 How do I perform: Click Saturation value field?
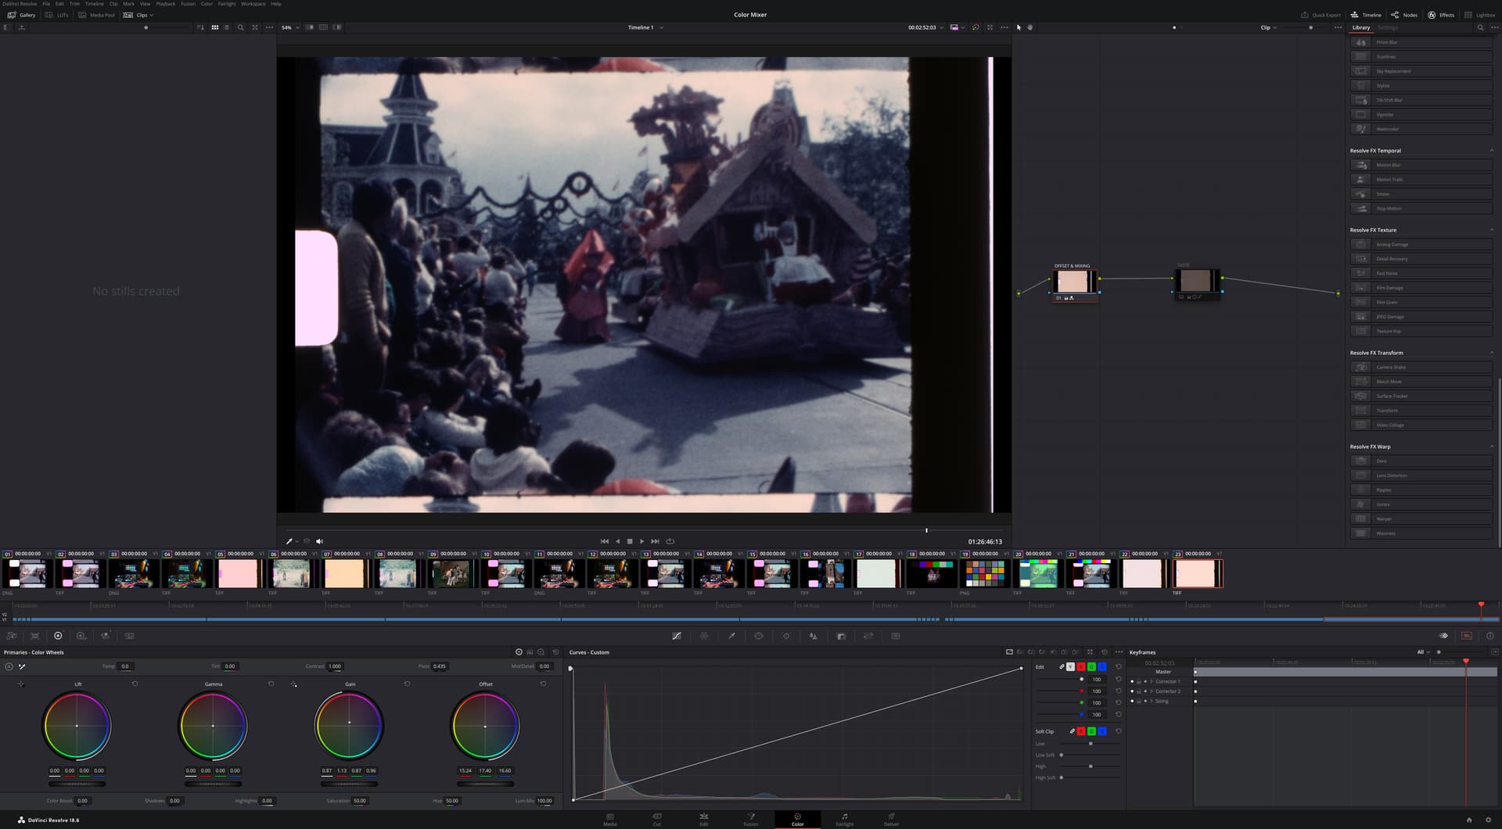(360, 801)
